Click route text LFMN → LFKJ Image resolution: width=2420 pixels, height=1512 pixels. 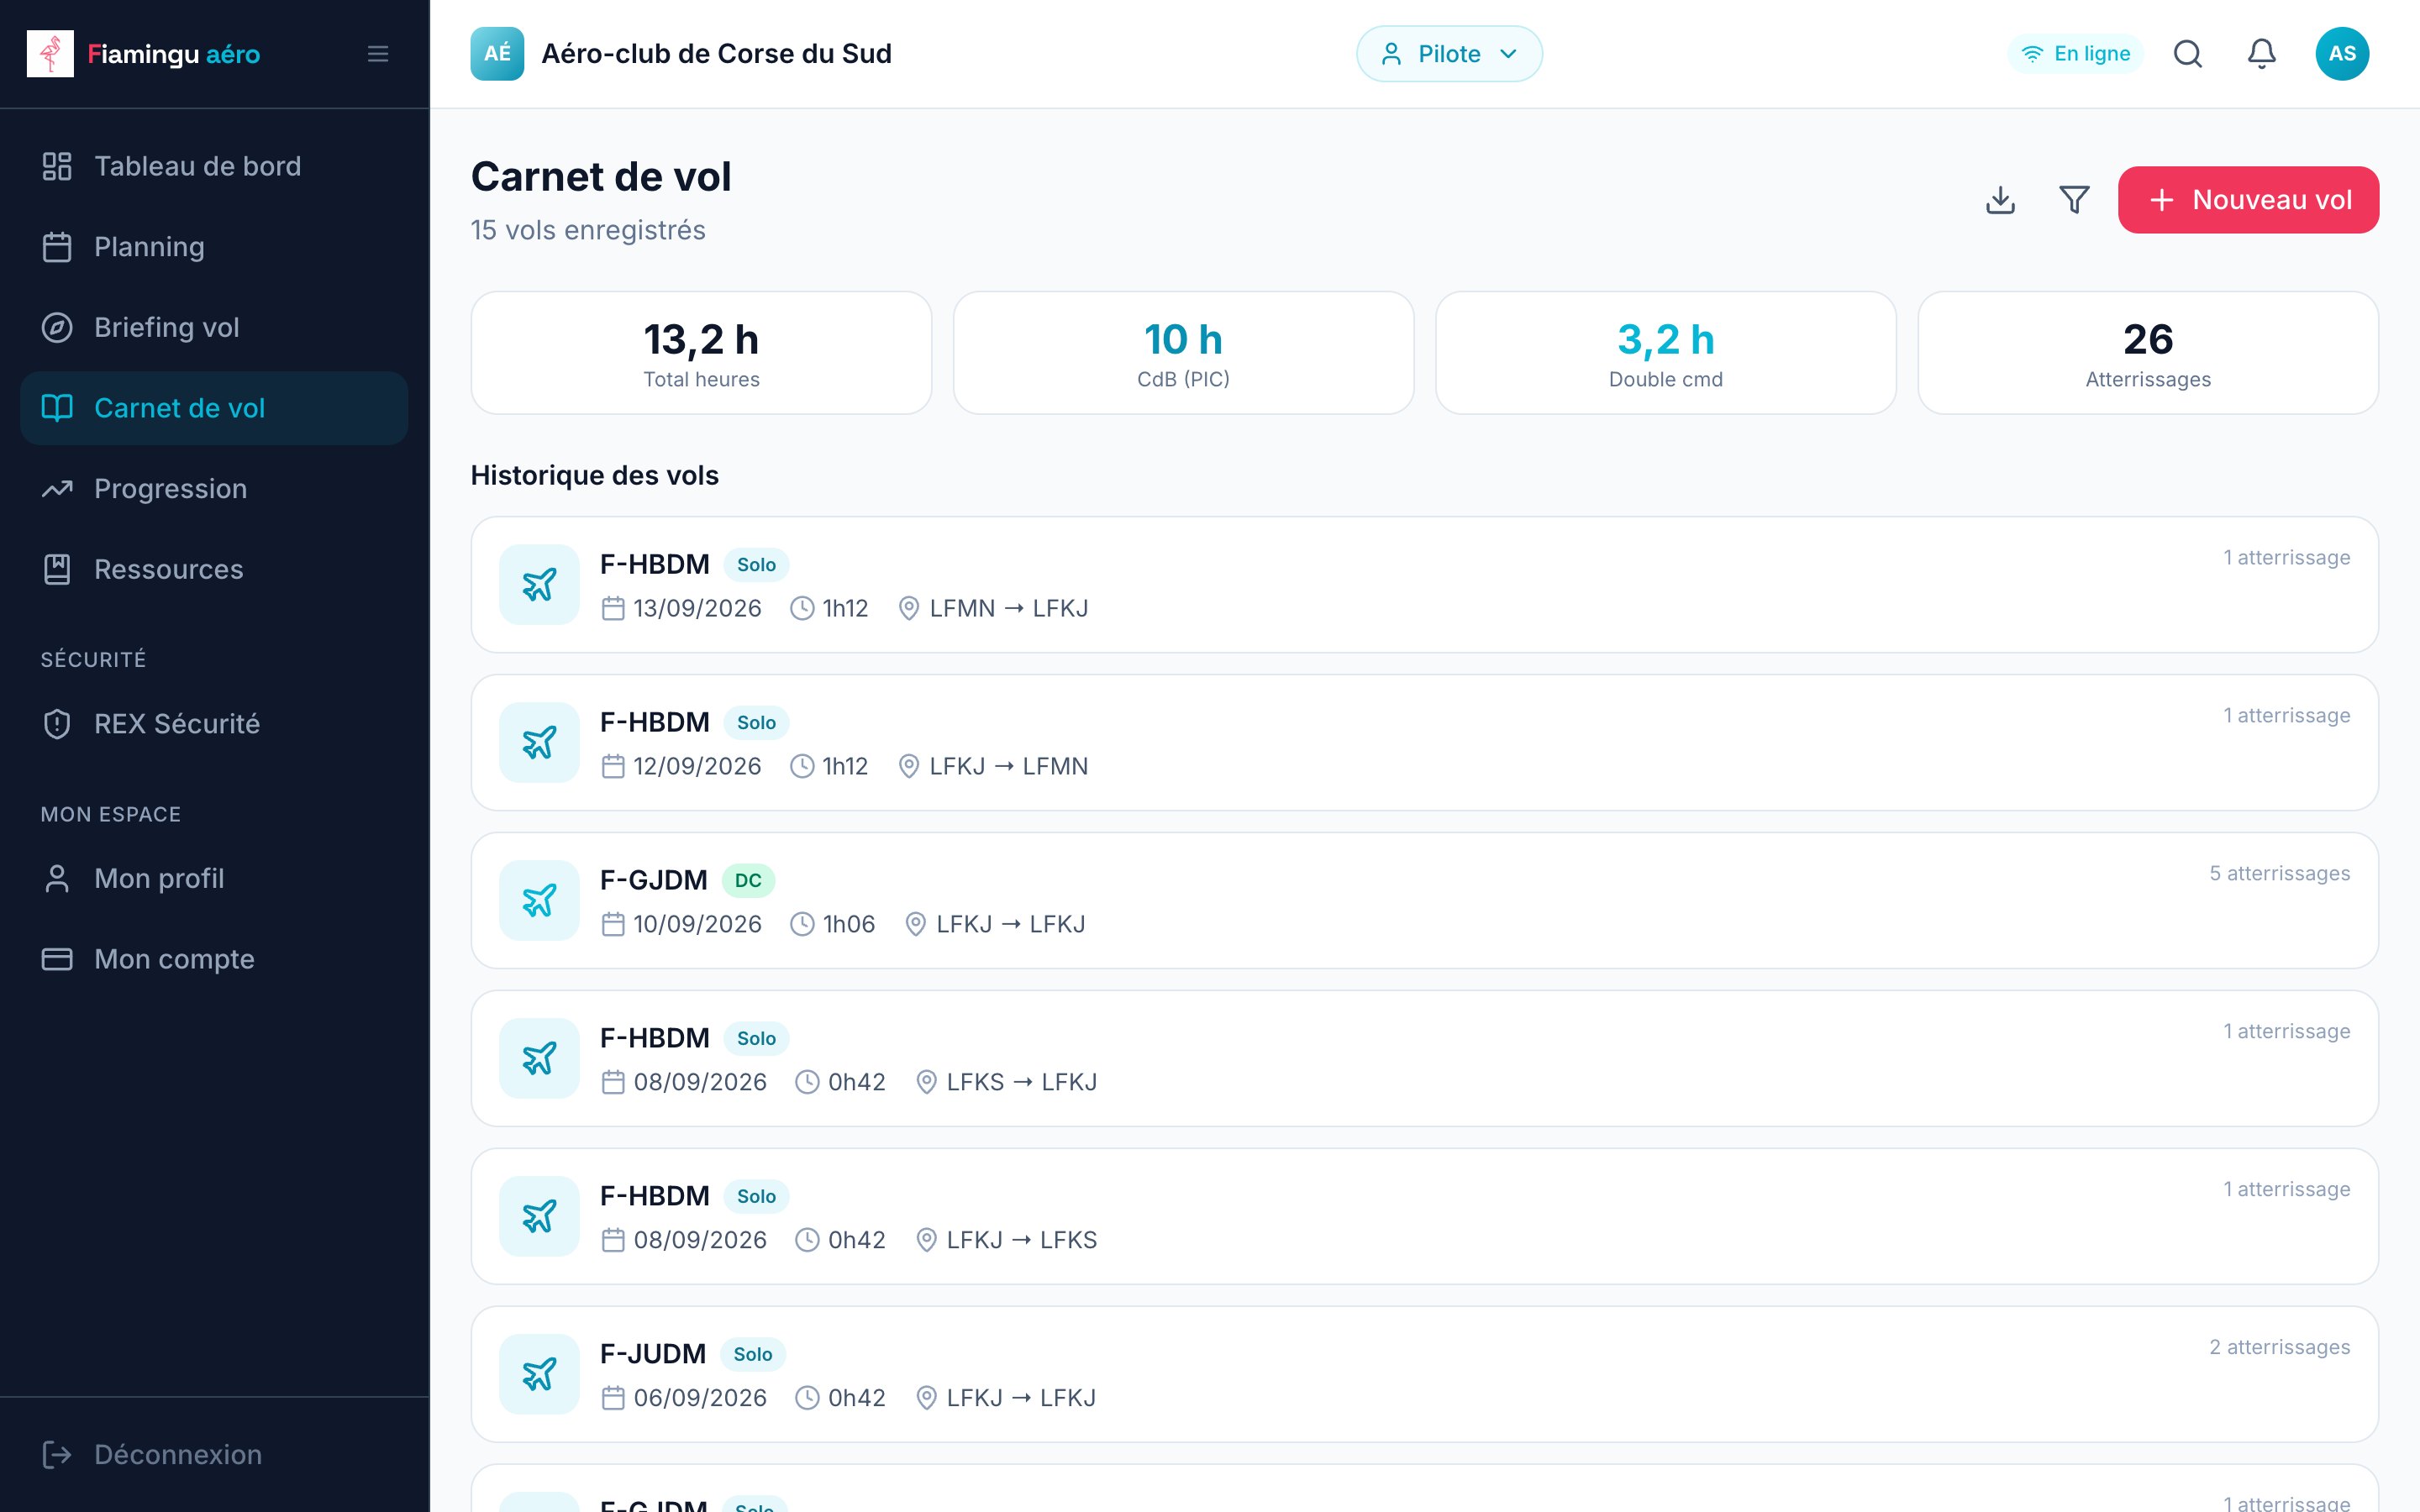[1009, 608]
